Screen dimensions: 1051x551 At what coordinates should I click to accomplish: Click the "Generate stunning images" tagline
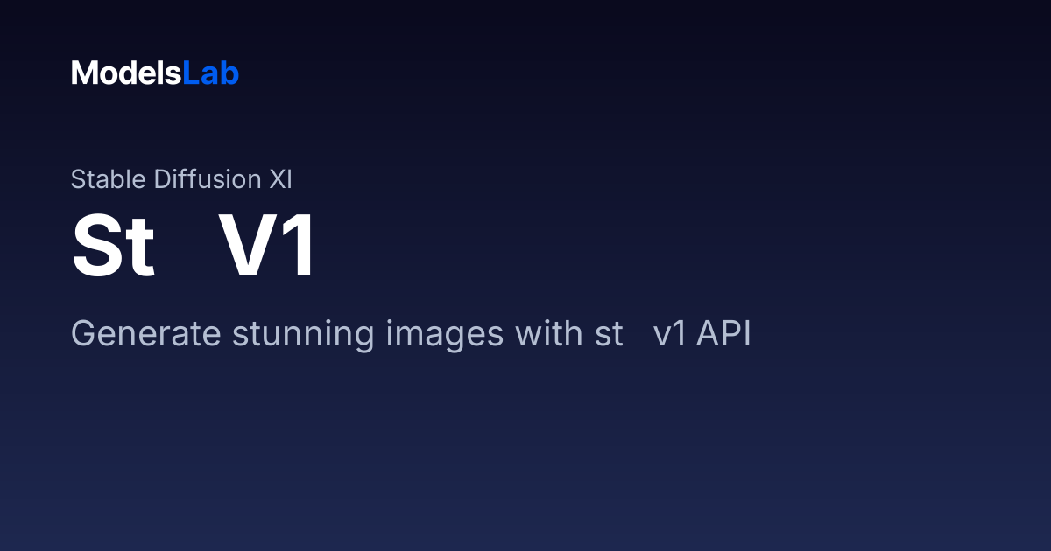411,334
